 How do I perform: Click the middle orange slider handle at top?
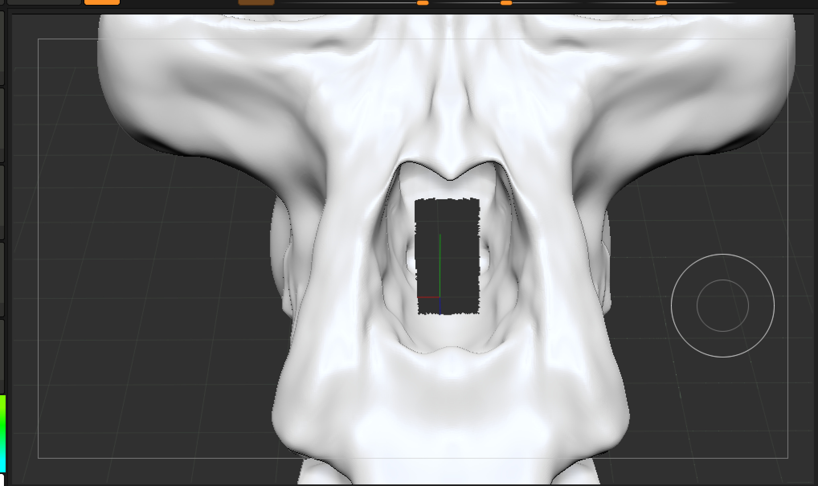506,3
